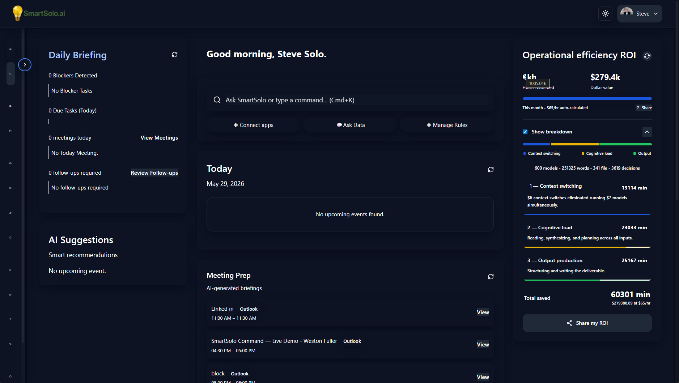Image resolution: width=679 pixels, height=383 pixels.
Task: Click the page vertical scrollbar
Action: click(x=677, y=101)
